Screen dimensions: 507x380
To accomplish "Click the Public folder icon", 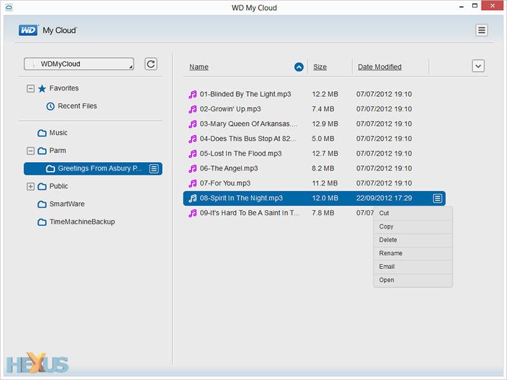I will pyautogui.click(x=42, y=186).
